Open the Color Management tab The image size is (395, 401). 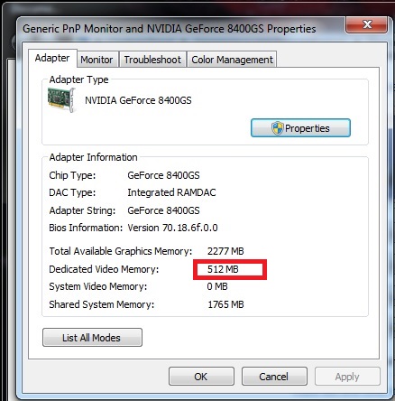pos(232,60)
